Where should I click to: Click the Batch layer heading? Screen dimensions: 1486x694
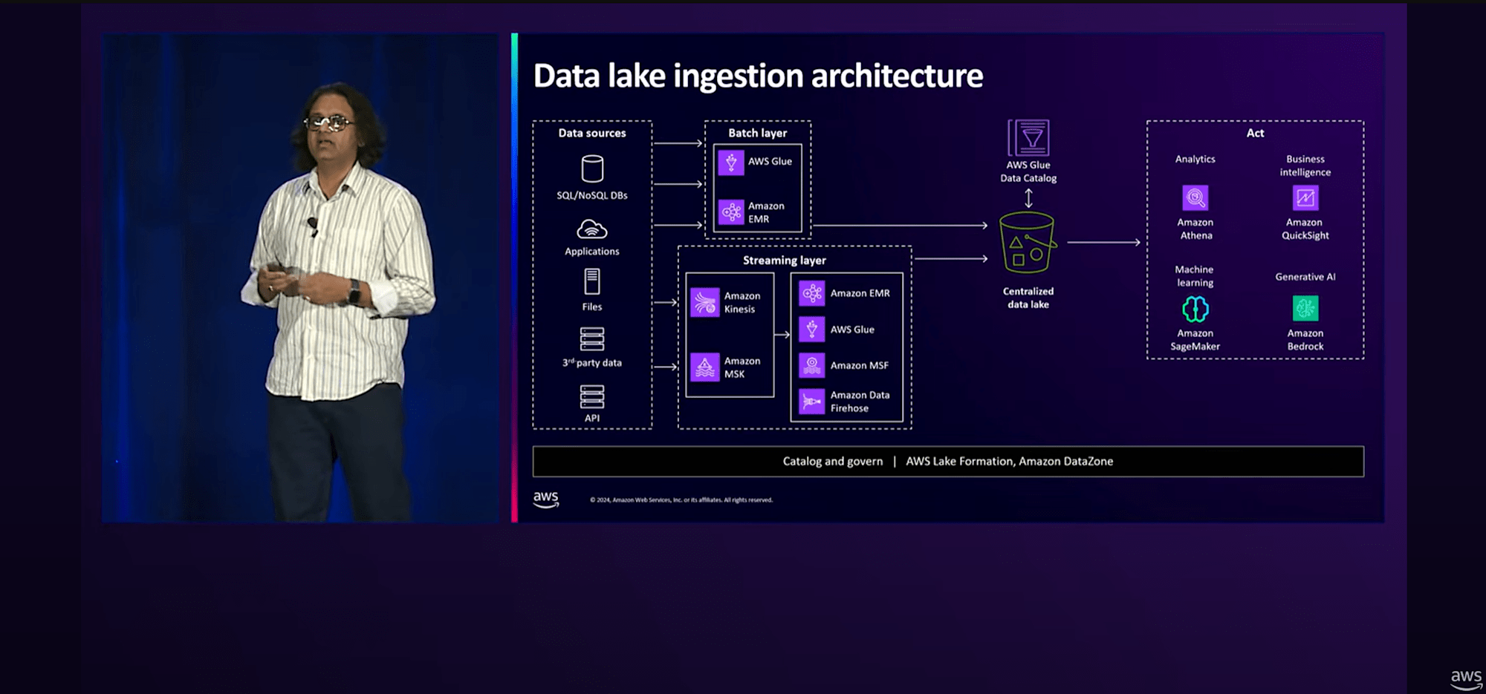[757, 133]
